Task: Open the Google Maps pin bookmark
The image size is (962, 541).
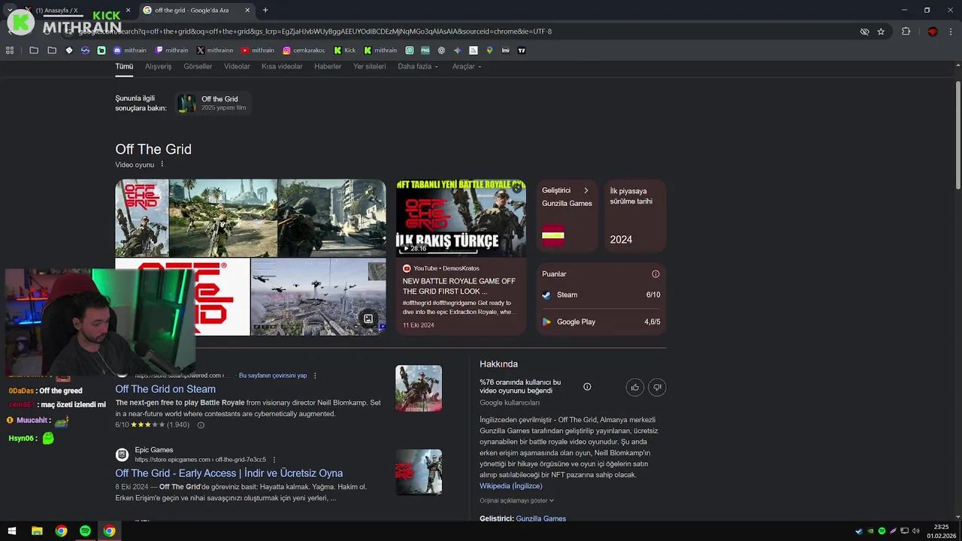Action: [489, 50]
